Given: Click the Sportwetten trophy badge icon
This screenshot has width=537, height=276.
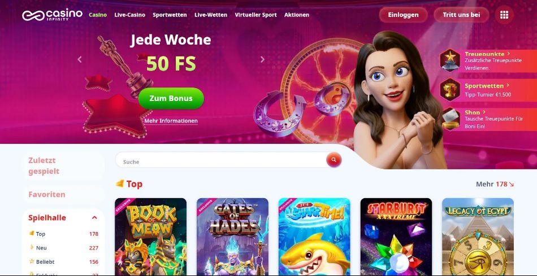Looking at the screenshot, I should 450,90.
